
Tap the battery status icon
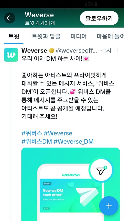96,4
